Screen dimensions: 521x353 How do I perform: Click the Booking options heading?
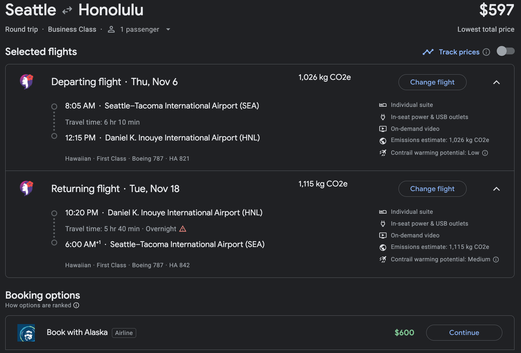(x=43, y=295)
